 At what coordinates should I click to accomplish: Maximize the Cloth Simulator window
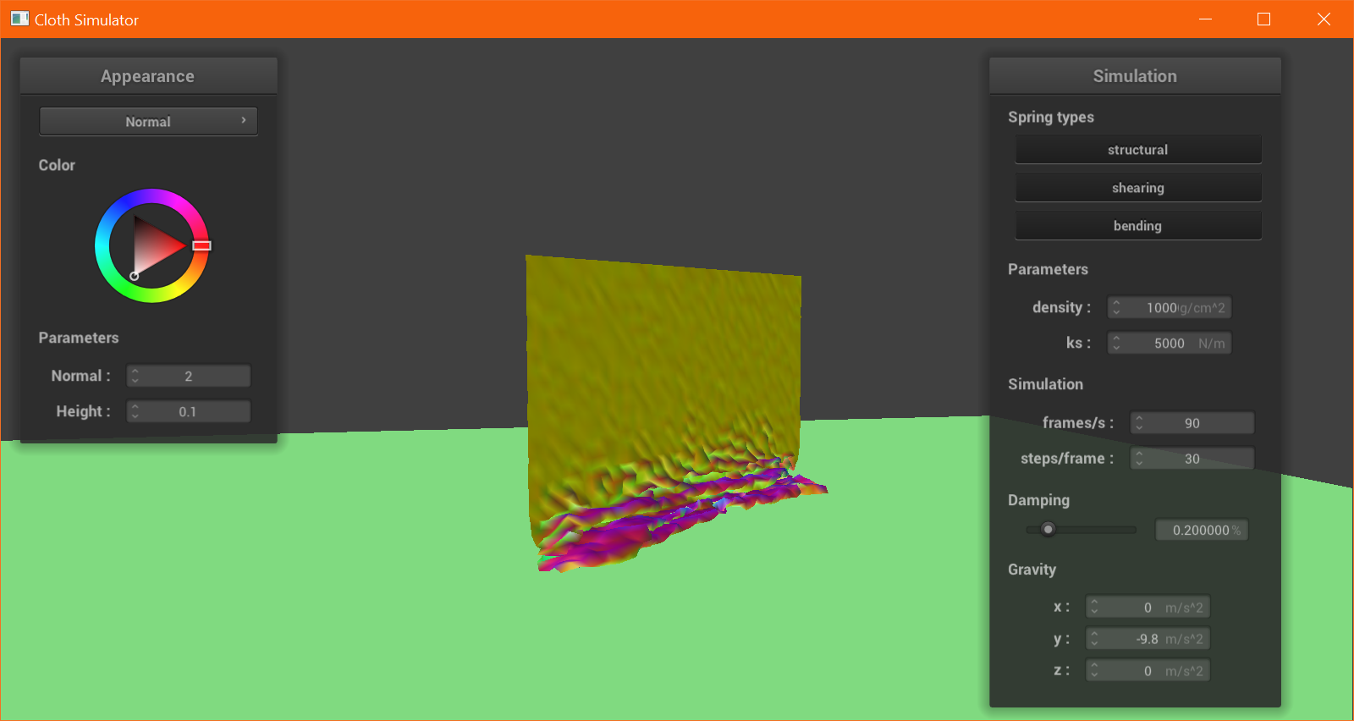coord(1263,19)
